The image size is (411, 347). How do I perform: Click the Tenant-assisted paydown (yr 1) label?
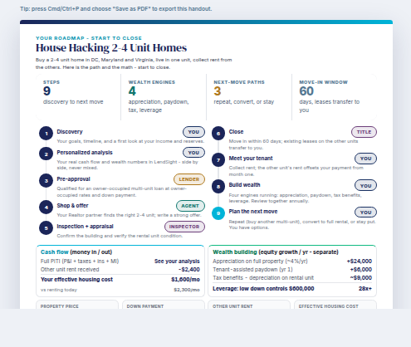252,270
